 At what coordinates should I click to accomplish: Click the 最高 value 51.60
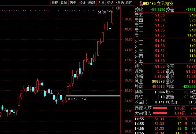pyautogui.click(x=191, y=71)
